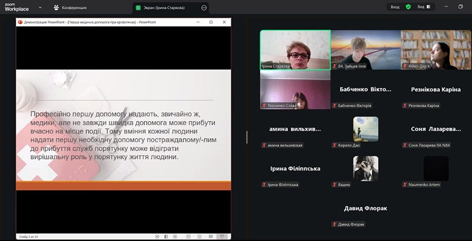
Task: Click the muted microphone icon on Вадим's tile
Action: [x=335, y=184]
